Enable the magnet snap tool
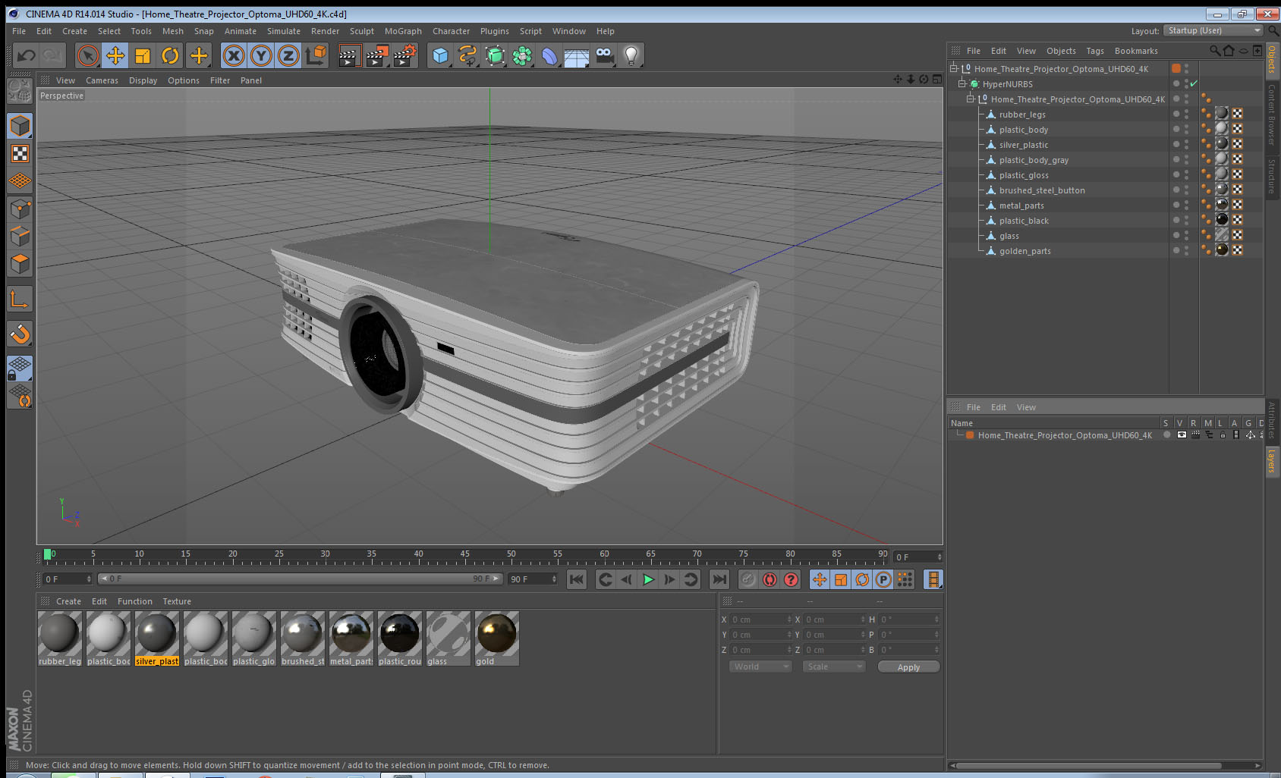Screen dimensions: 1281x778 20,334
